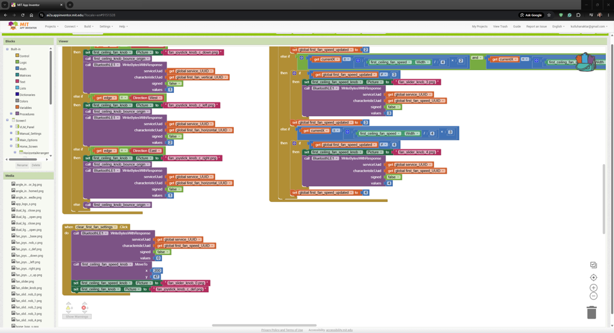
Task: Center the workspace with target icon
Action: pos(593,277)
